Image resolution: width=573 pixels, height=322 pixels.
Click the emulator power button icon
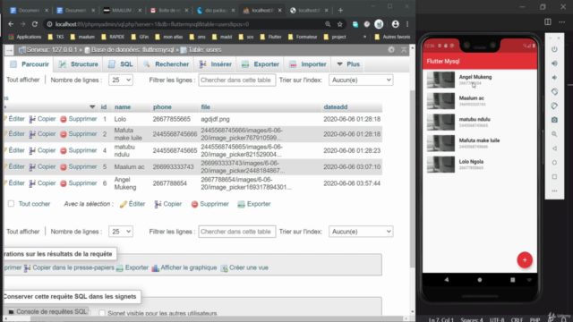[x=554, y=49]
